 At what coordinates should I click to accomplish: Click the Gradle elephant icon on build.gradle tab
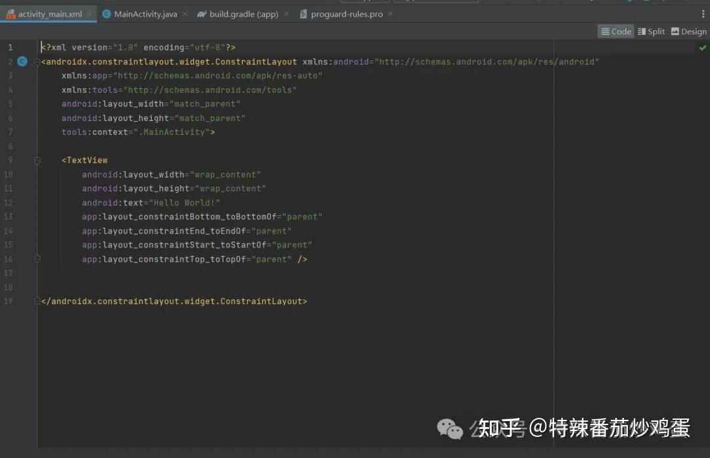202,13
